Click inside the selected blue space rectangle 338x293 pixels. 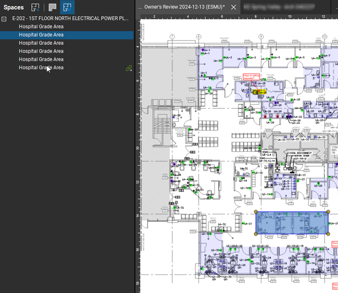coord(292,223)
